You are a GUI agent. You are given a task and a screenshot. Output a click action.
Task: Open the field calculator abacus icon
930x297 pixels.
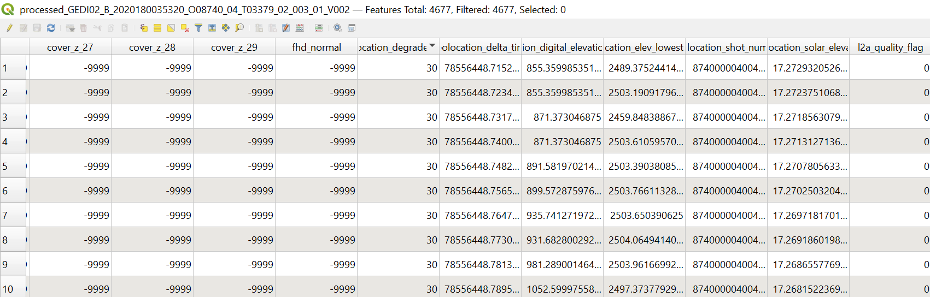coord(300,28)
